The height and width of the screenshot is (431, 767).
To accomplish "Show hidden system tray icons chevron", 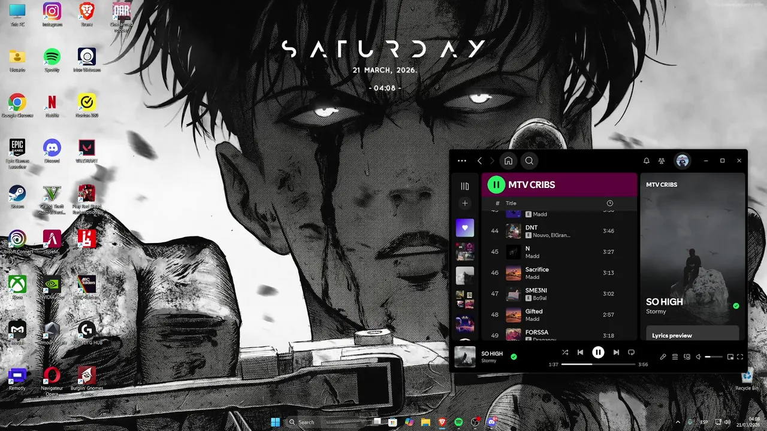I will tap(678, 422).
